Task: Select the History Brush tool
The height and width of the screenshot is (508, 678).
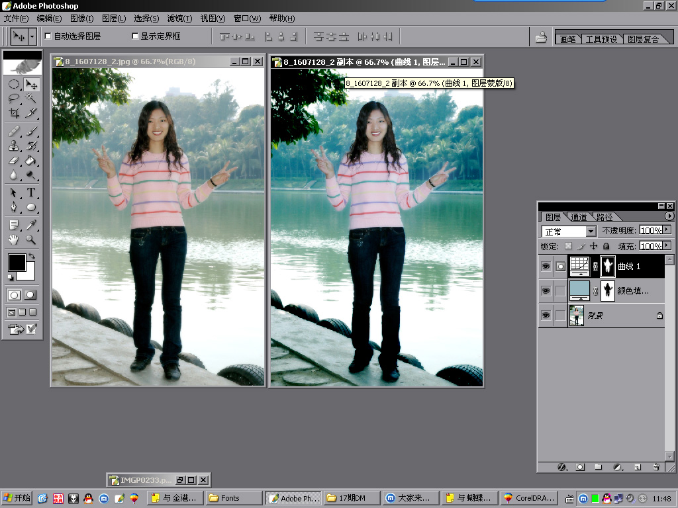Action: click(31, 146)
